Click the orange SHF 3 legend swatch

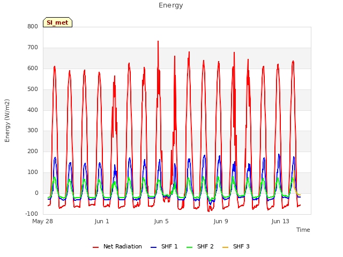(225, 247)
